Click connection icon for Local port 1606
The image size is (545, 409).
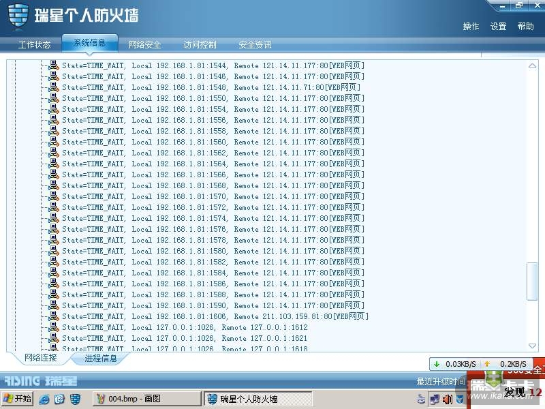coord(54,316)
